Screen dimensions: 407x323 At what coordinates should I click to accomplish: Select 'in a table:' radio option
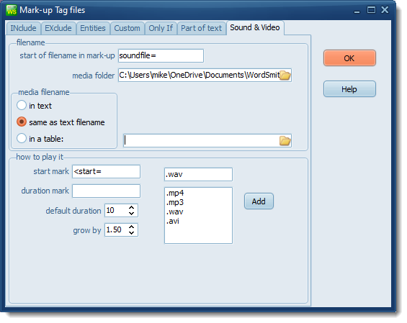[22, 138]
